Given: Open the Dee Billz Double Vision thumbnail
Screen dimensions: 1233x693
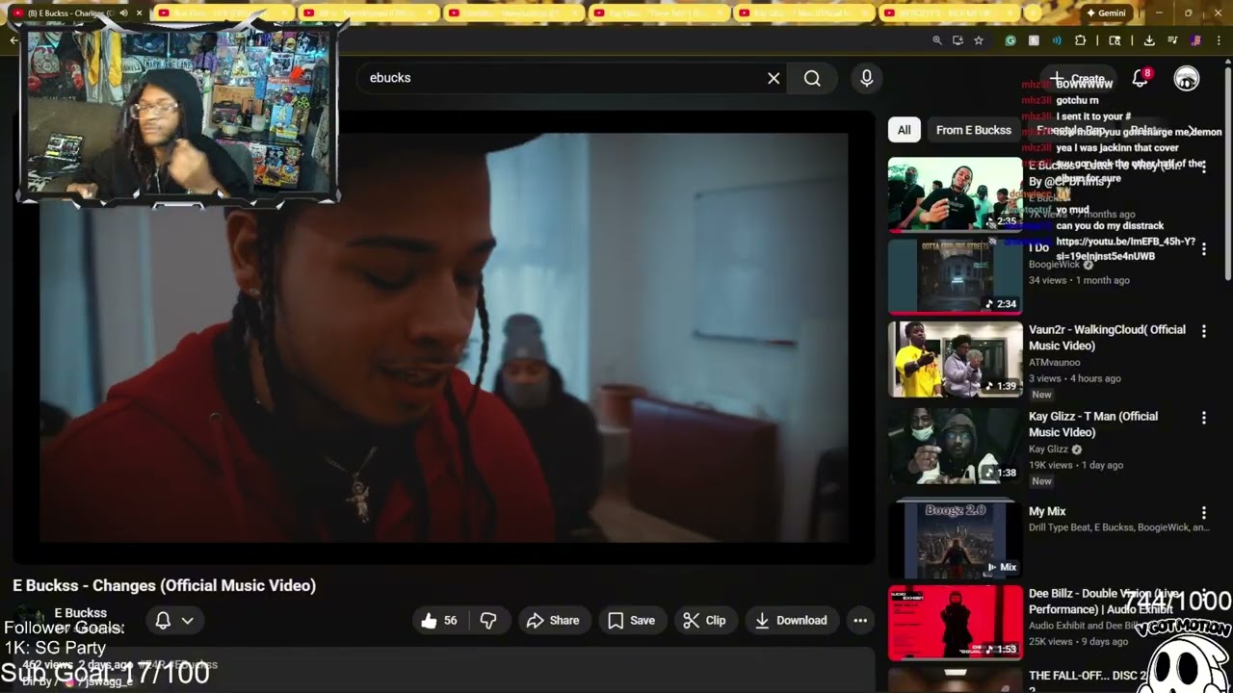Looking at the screenshot, I should click(955, 623).
